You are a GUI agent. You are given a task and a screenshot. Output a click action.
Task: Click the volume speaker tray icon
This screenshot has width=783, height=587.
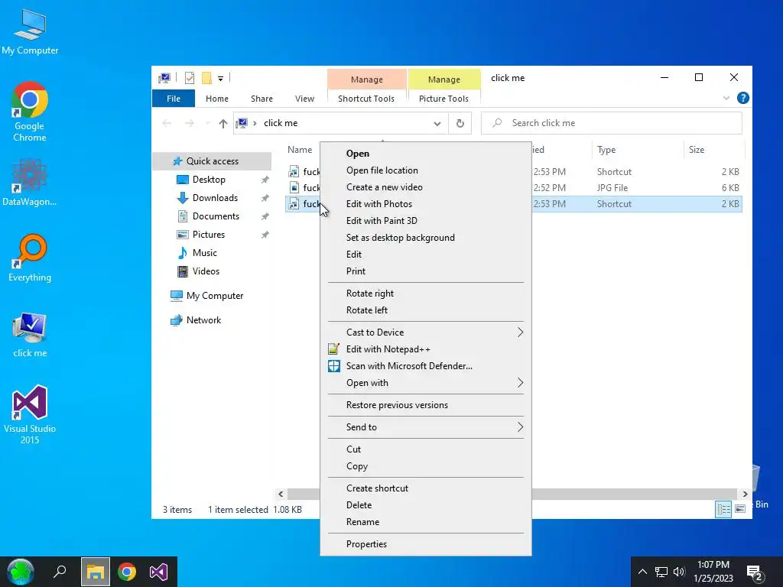point(679,572)
